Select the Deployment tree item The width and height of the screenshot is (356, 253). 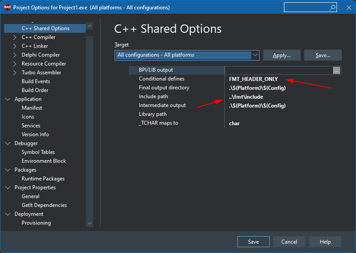pyautogui.click(x=29, y=214)
